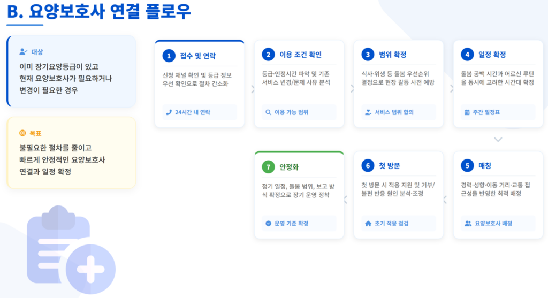
Task: Click the hand icon beside 서비스 범위 합의
Action: (368, 112)
